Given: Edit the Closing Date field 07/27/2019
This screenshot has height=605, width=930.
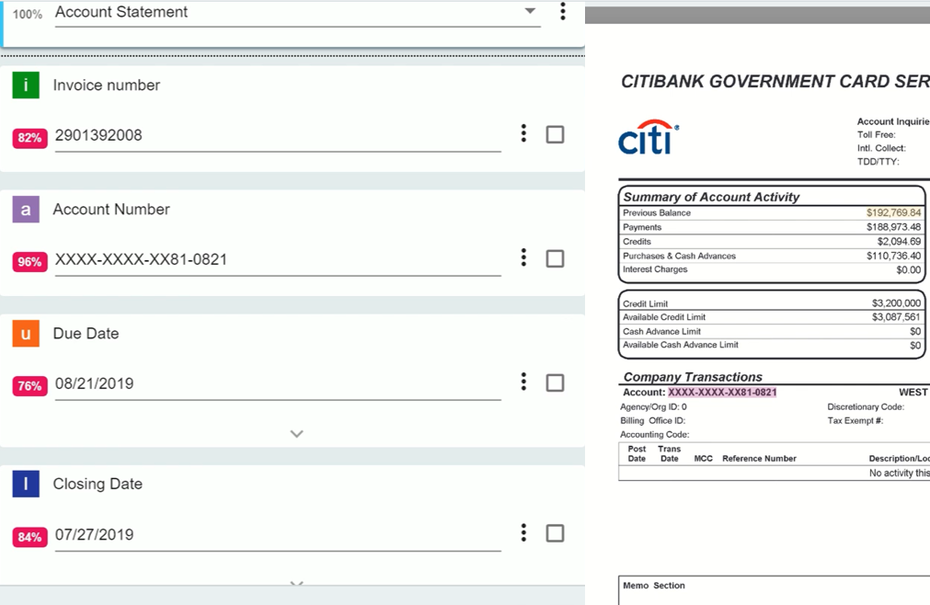Looking at the screenshot, I should pos(278,536).
